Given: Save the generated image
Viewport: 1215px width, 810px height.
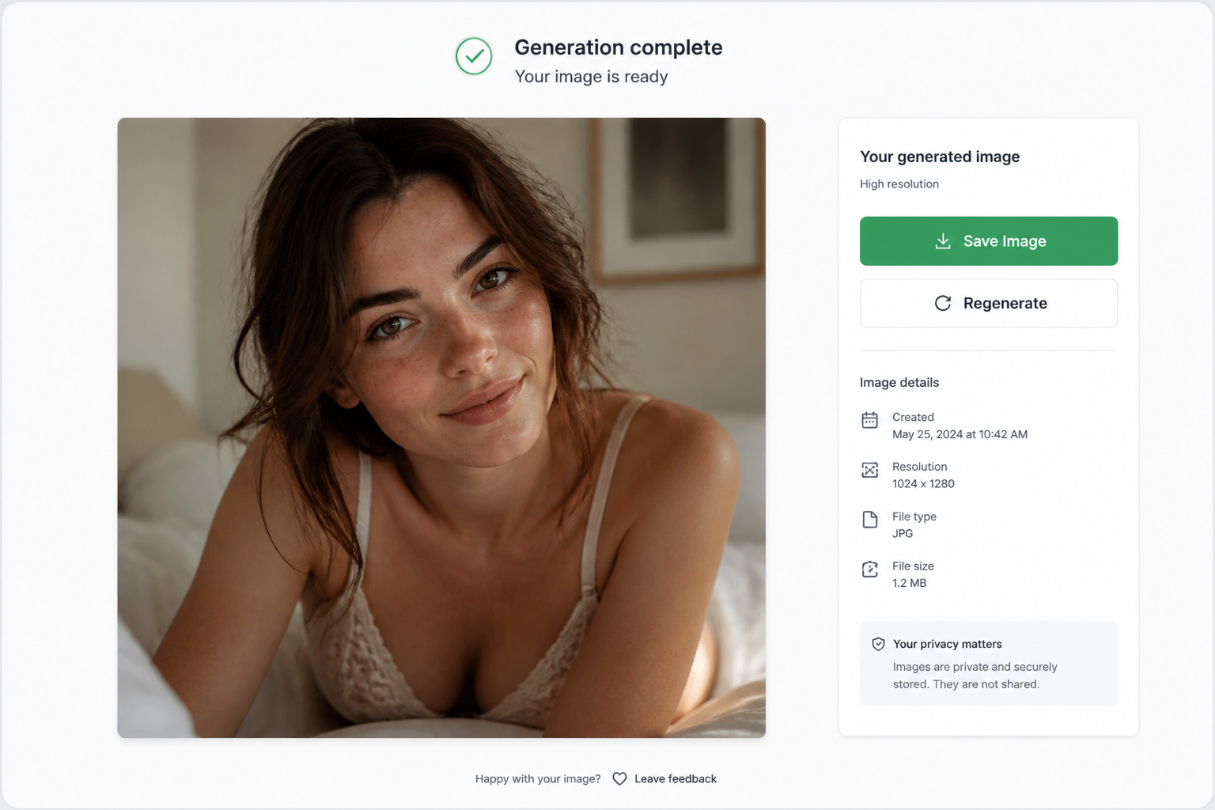Looking at the screenshot, I should pyautogui.click(x=989, y=241).
